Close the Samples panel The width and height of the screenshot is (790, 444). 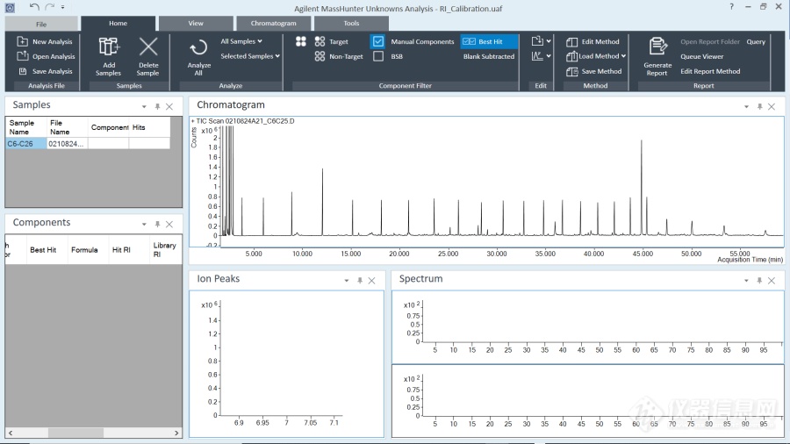[169, 106]
